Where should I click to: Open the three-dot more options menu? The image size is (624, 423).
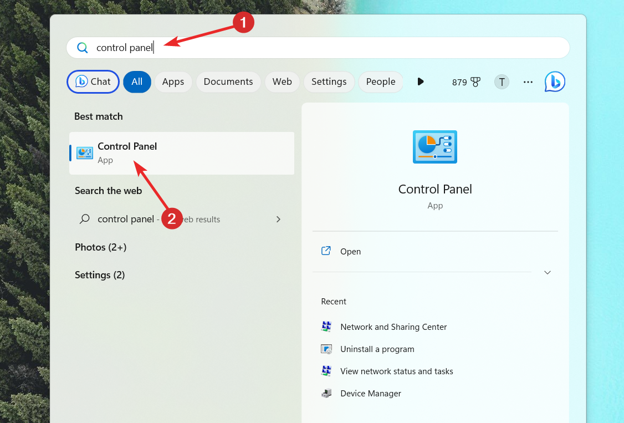point(528,82)
